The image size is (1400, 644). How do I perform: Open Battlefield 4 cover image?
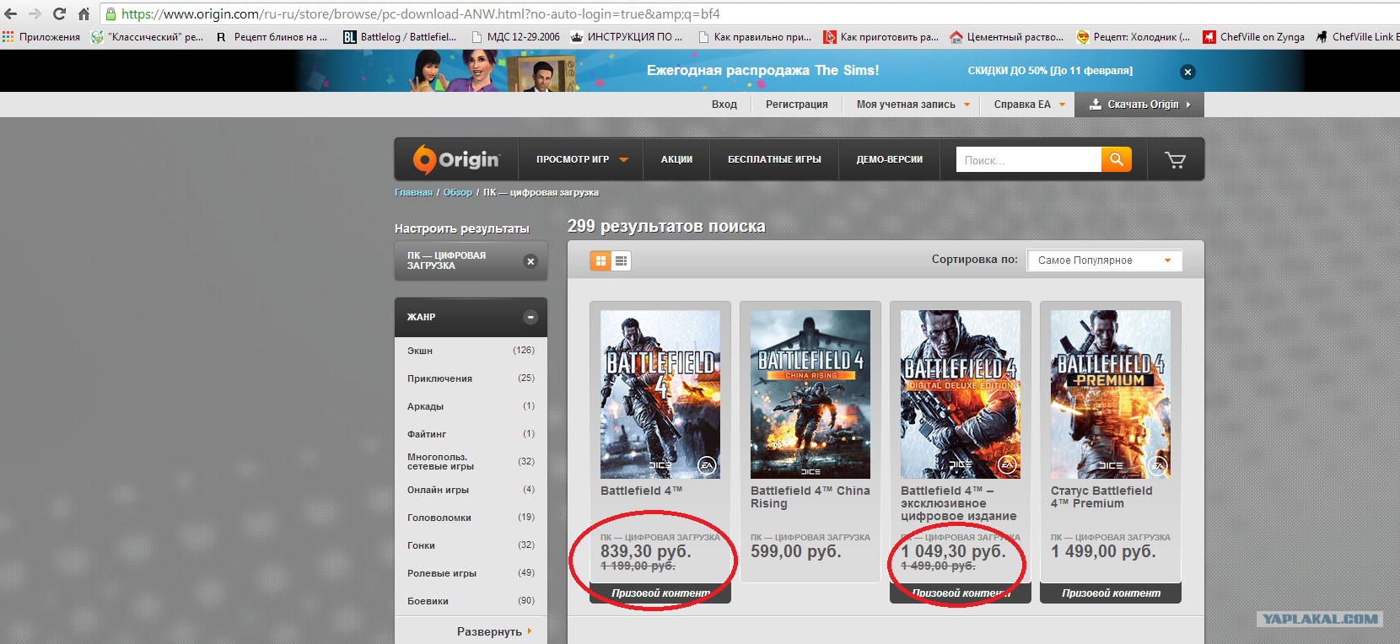click(x=660, y=394)
